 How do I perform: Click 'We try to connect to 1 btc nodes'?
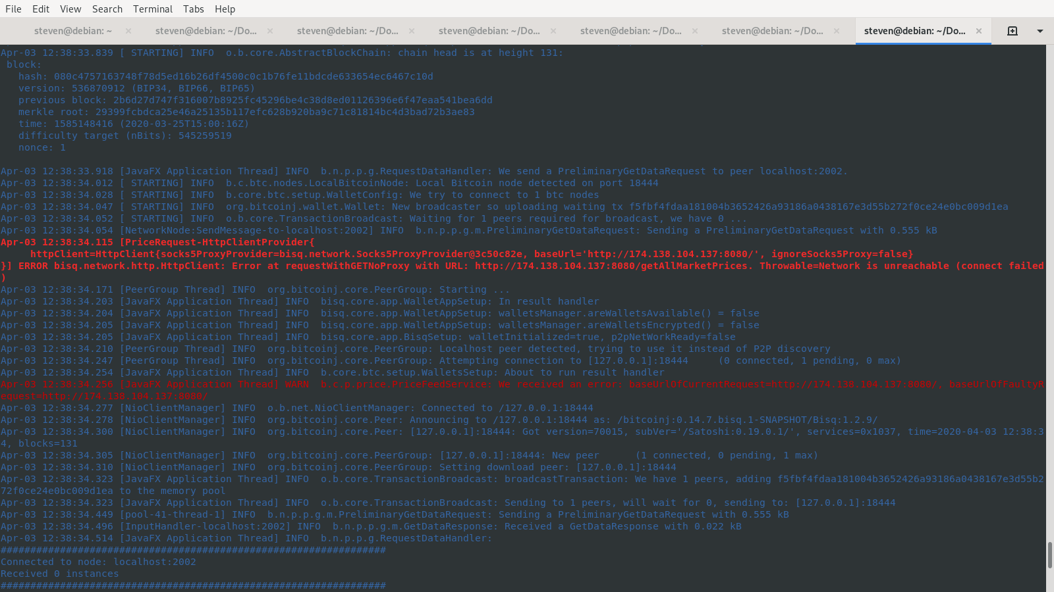[x=505, y=195]
